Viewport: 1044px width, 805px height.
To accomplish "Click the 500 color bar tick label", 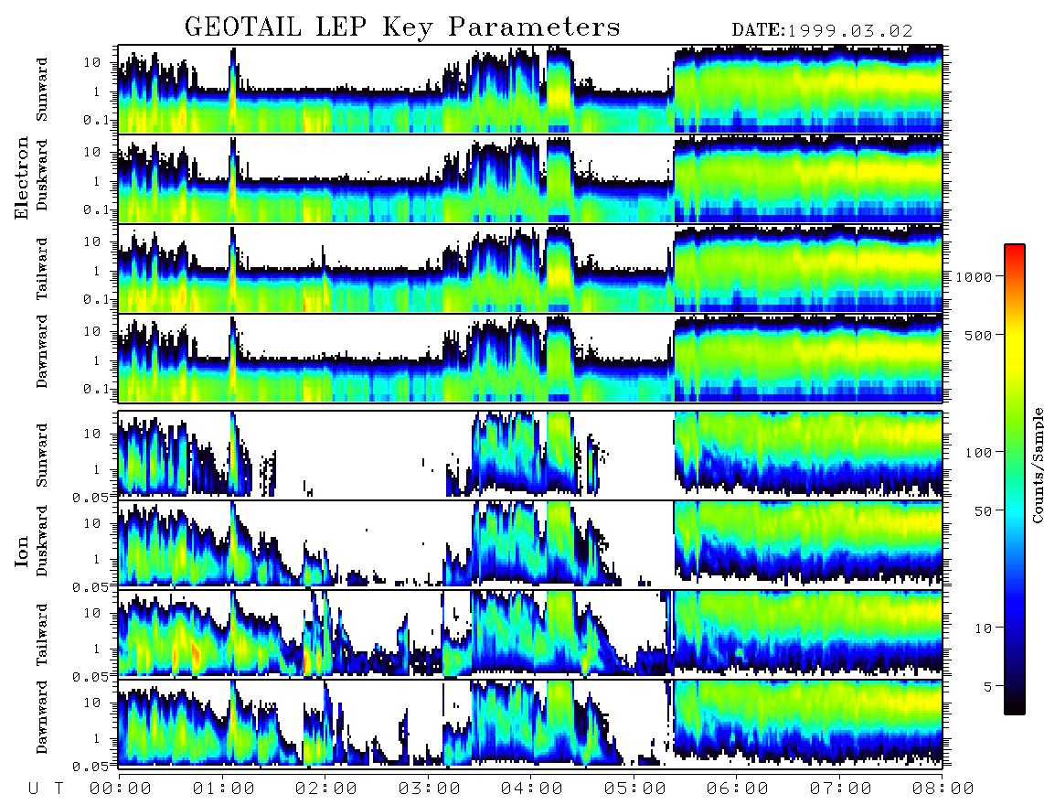I will click(978, 335).
